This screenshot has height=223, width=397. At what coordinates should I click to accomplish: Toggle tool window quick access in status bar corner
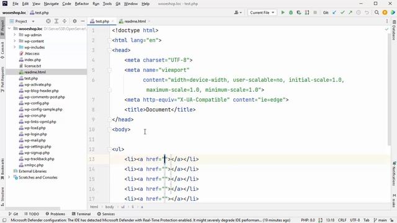point(4,221)
